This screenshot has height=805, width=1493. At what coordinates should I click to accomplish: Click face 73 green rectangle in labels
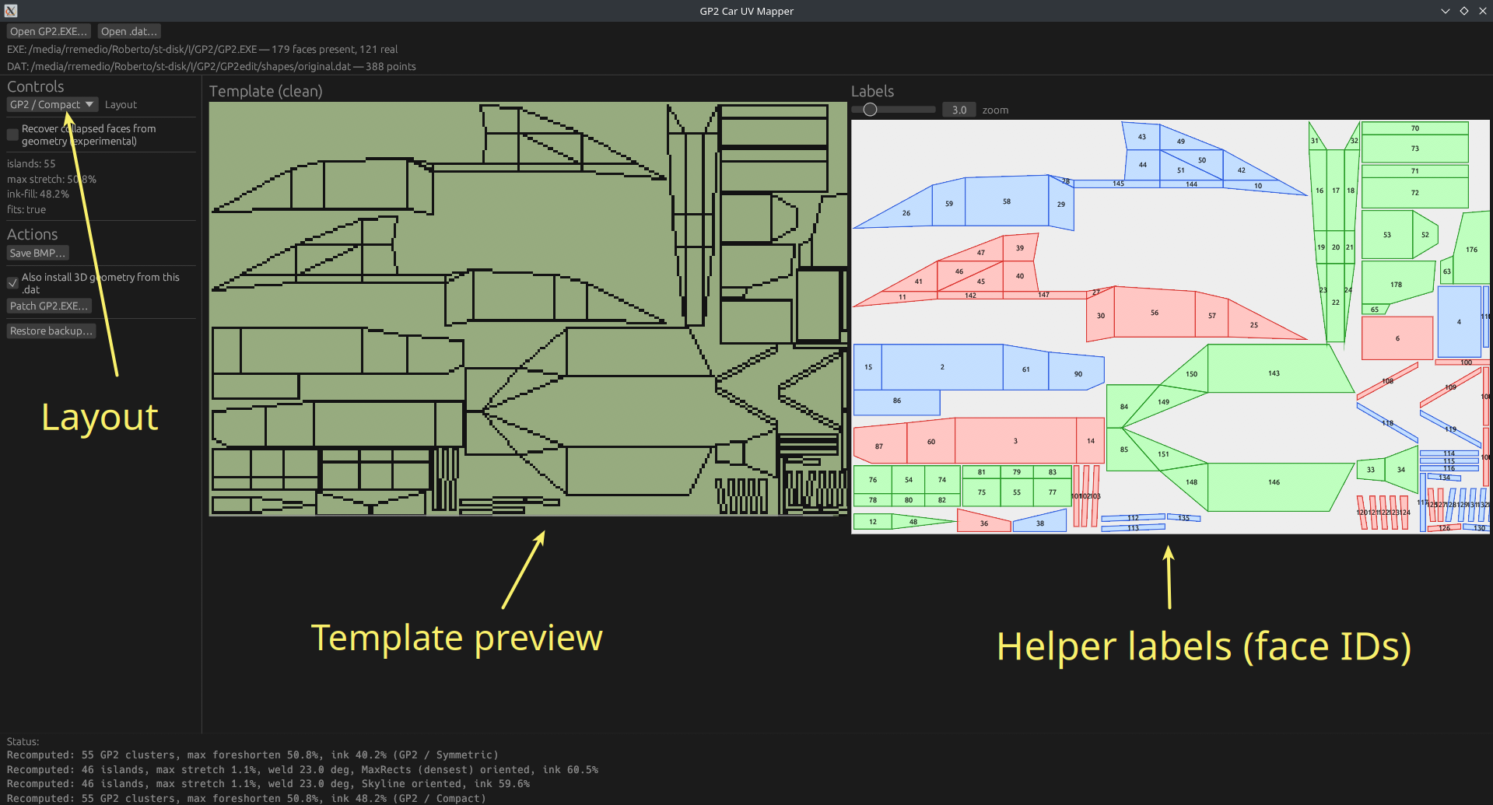coord(1415,149)
